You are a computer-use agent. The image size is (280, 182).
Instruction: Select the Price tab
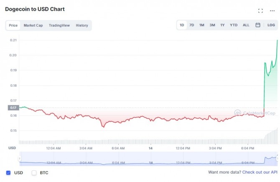(x=13, y=25)
